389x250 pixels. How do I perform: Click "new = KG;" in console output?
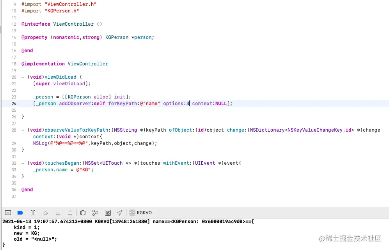pos(27,233)
